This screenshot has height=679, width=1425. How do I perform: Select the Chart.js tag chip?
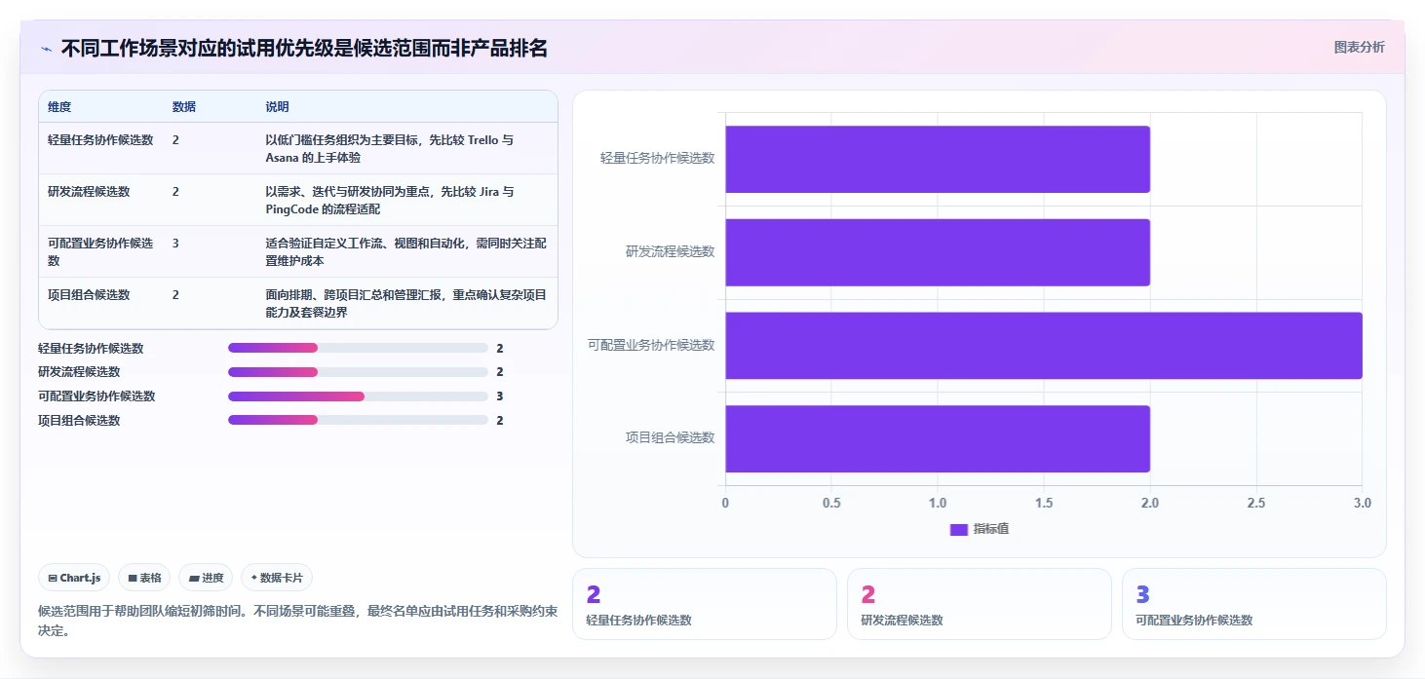pos(75,578)
